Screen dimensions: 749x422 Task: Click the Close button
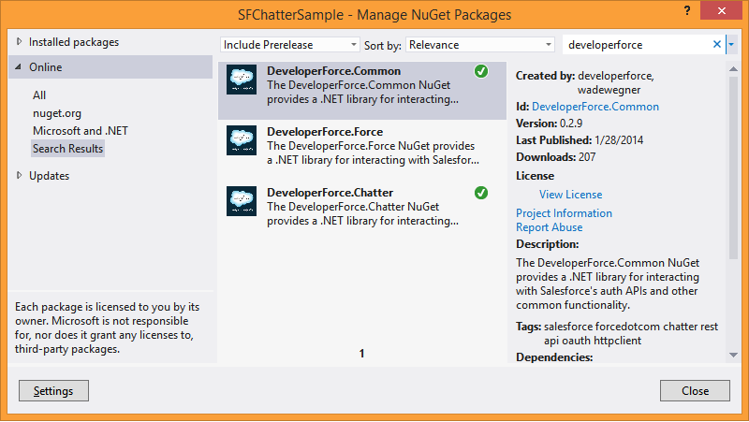(695, 391)
